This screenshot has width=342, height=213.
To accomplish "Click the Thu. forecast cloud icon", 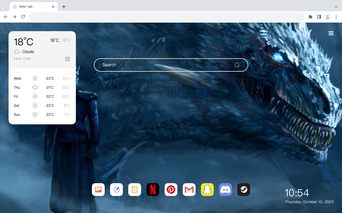I will pos(35,87).
